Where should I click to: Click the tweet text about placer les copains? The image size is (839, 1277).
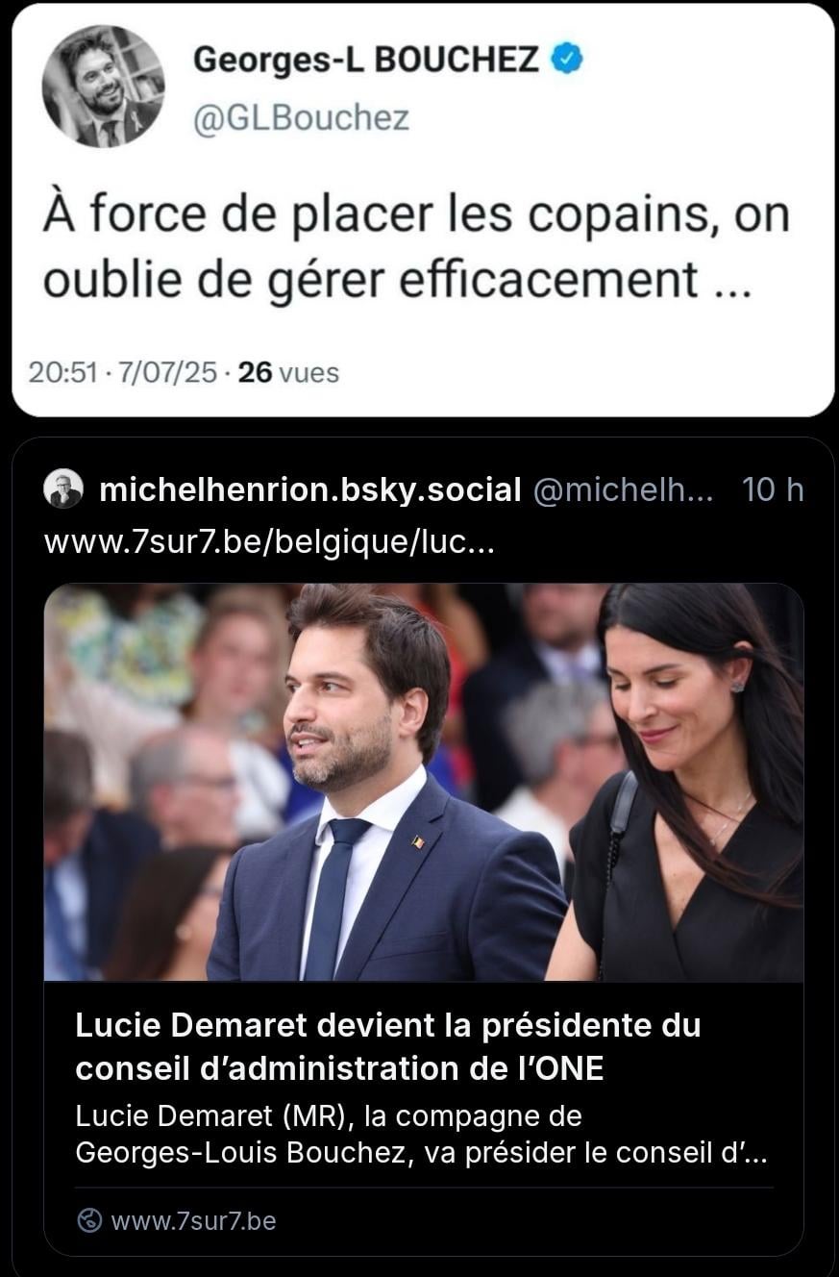click(x=416, y=246)
